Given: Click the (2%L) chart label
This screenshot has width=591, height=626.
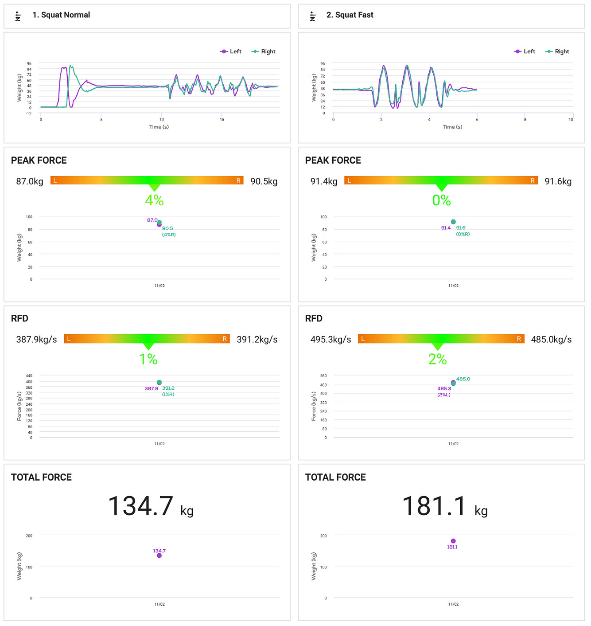Looking at the screenshot, I should (444, 395).
